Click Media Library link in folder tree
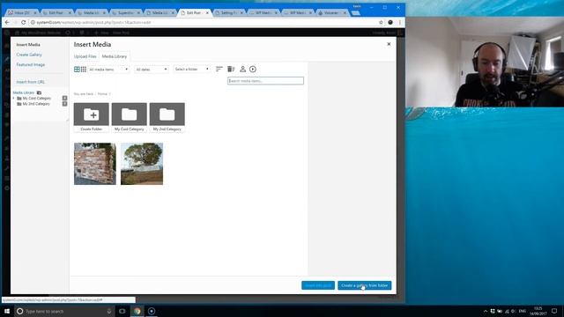The width and height of the screenshot is (564, 317). (24, 92)
